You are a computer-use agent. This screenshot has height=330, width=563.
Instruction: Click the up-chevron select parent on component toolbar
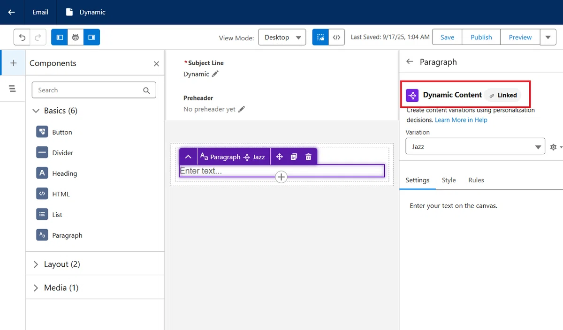[188, 157]
